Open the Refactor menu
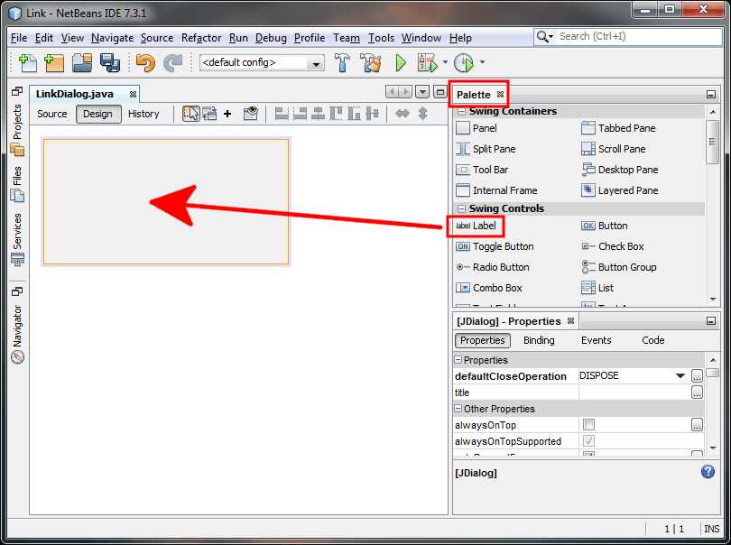 coord(201,38)
